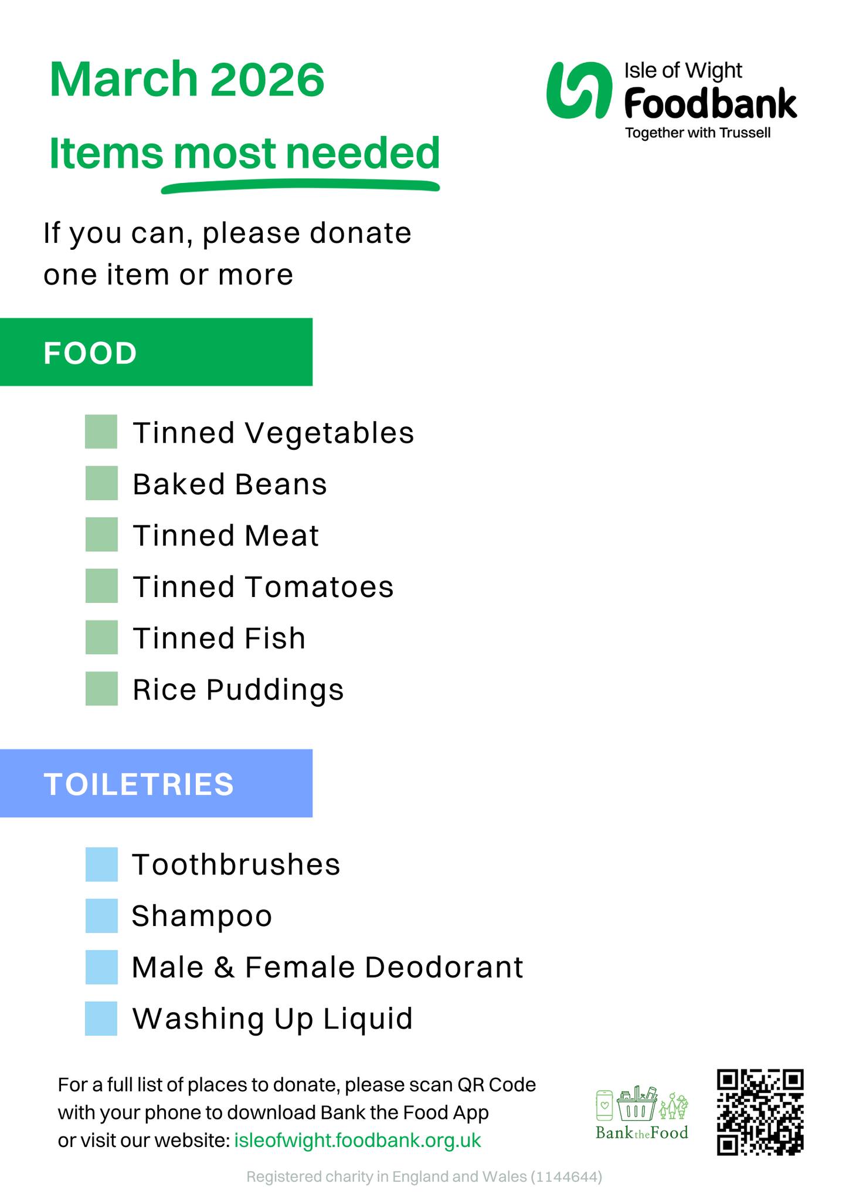Check the Baked Beans box

(101, 483)
